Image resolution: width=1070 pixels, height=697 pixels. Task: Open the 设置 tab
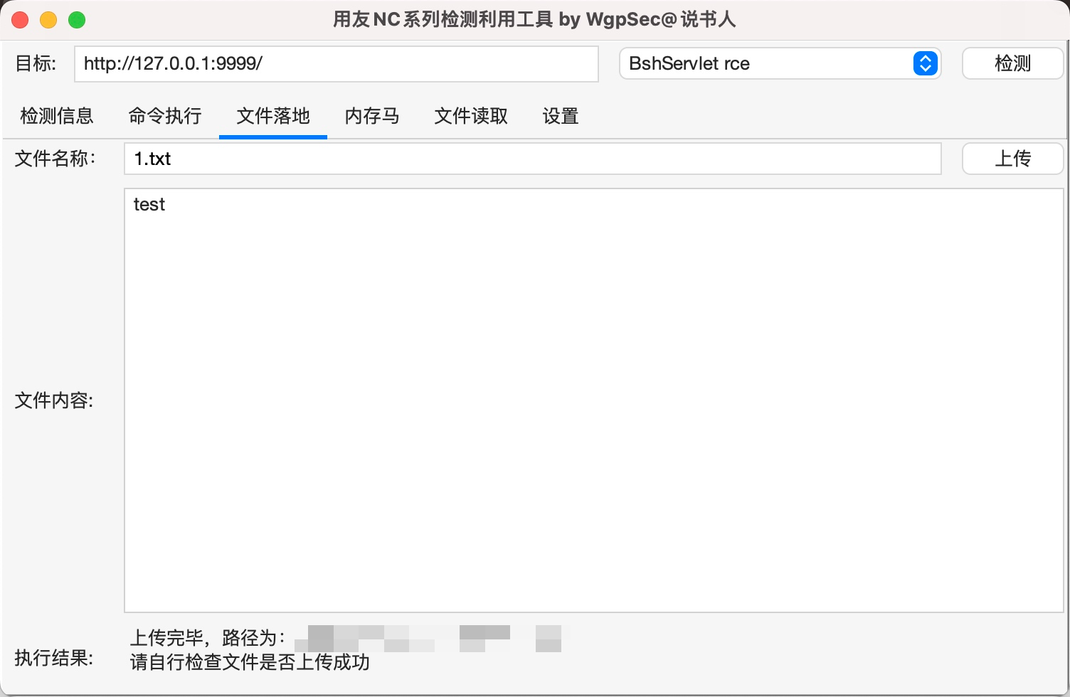560,116
